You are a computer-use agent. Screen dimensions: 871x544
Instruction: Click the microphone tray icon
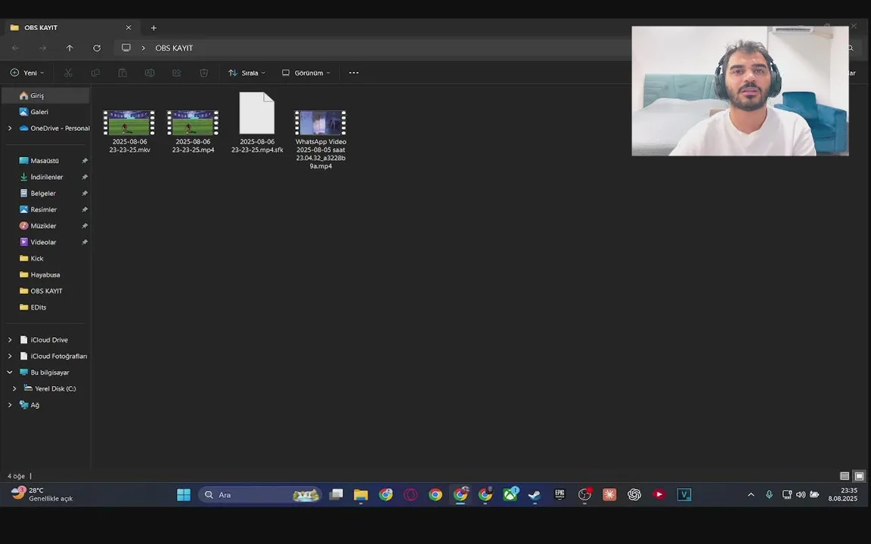[x=769, y=495]
